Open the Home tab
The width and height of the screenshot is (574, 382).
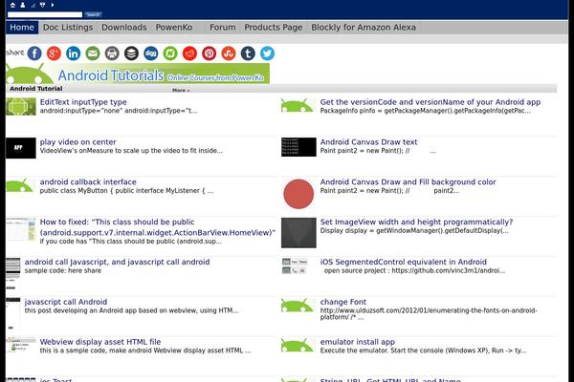click(x=22, y=28)
